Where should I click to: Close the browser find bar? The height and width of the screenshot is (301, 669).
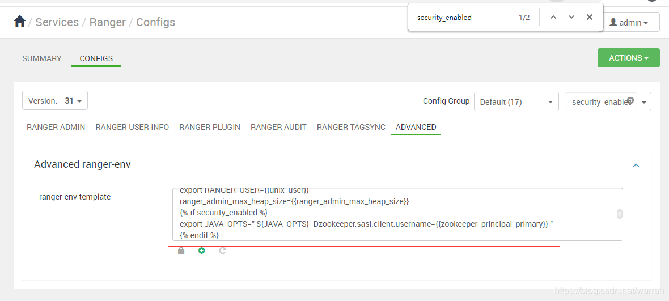pos(590,17)
